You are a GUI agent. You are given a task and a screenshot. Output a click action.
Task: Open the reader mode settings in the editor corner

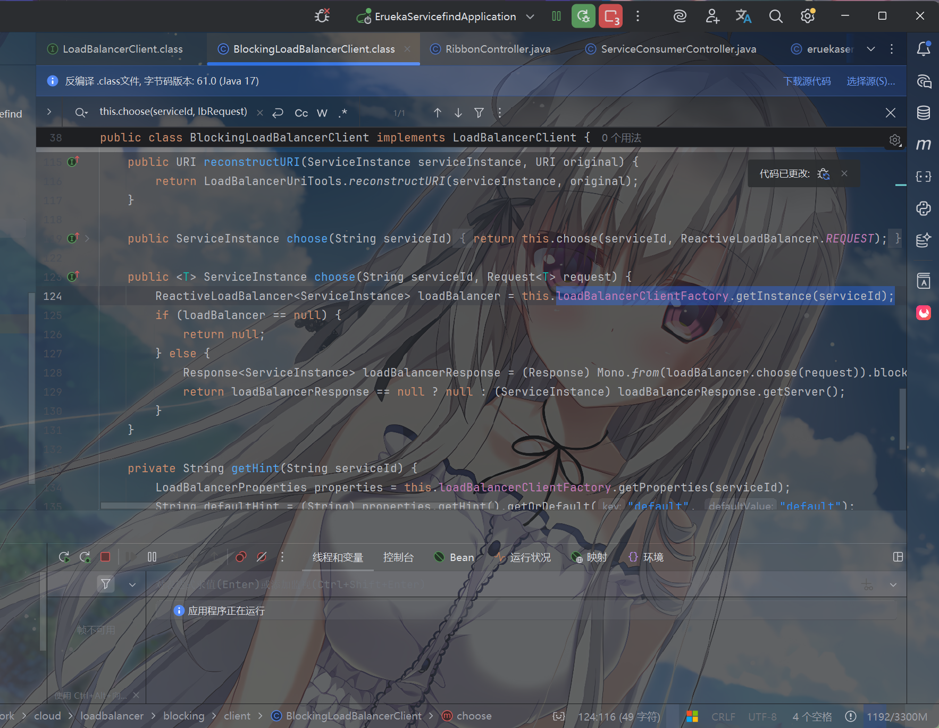pos(895,140)
